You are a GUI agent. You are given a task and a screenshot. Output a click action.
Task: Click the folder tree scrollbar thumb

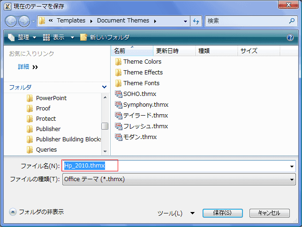pyautogui.click(x=105, y=126)
